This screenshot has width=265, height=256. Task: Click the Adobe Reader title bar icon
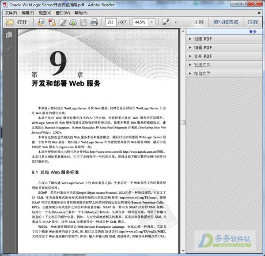[x=5, y=5]
